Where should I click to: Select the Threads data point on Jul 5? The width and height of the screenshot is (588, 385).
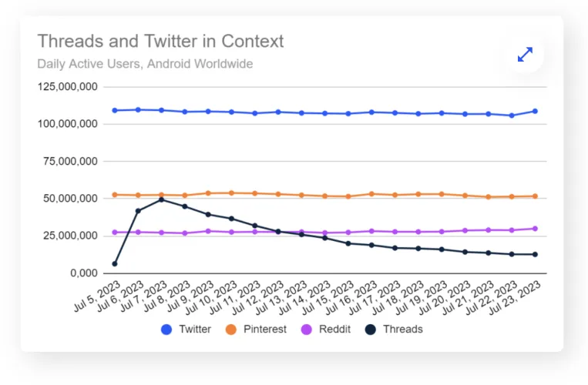(115, 263)
